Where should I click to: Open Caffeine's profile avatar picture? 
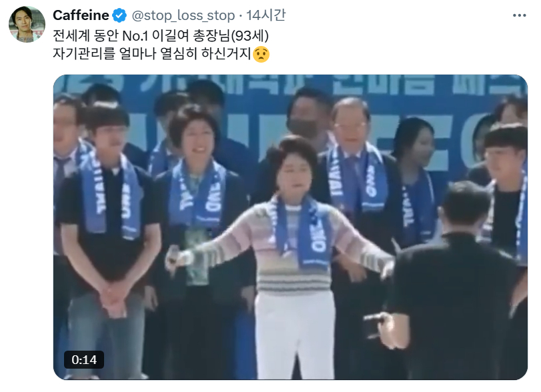[27, 24]
